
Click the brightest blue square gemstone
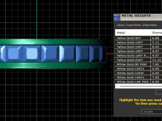point(32,53)
